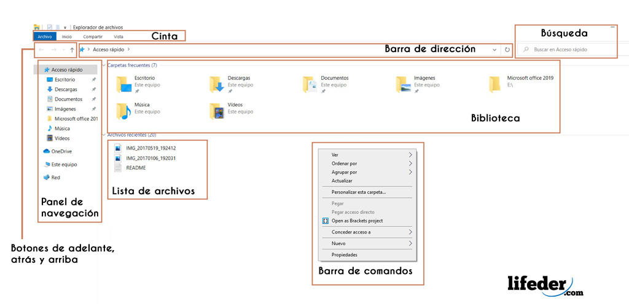The image size is (629, 304).
Task: Open the Vista ribbon tab
Action: pos(118,37)
